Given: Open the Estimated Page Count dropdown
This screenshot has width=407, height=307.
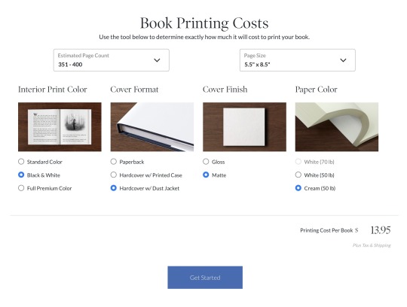Looking at the screenshot, I should (x=112, y=60).
